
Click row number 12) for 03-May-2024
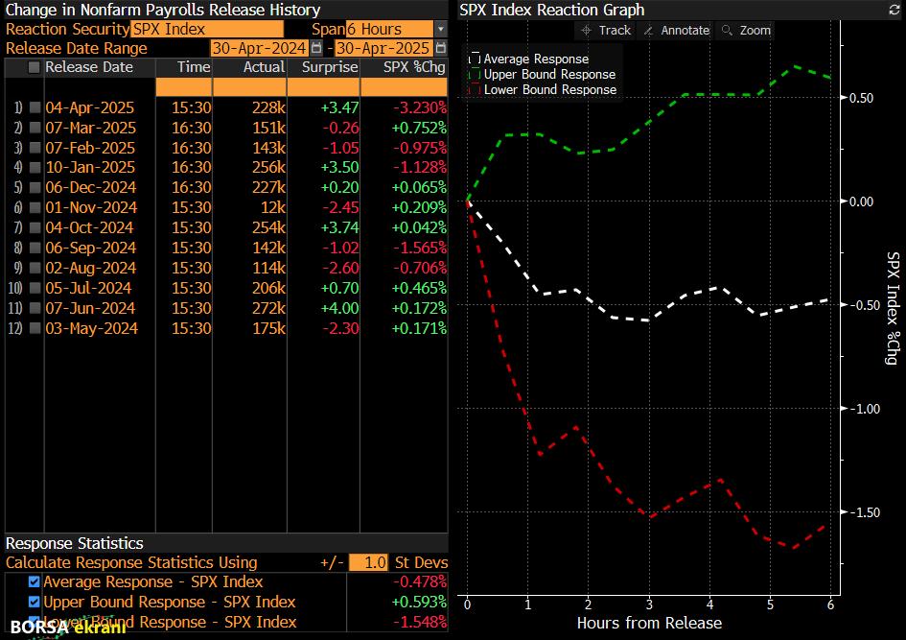click(x=15, y=328)
